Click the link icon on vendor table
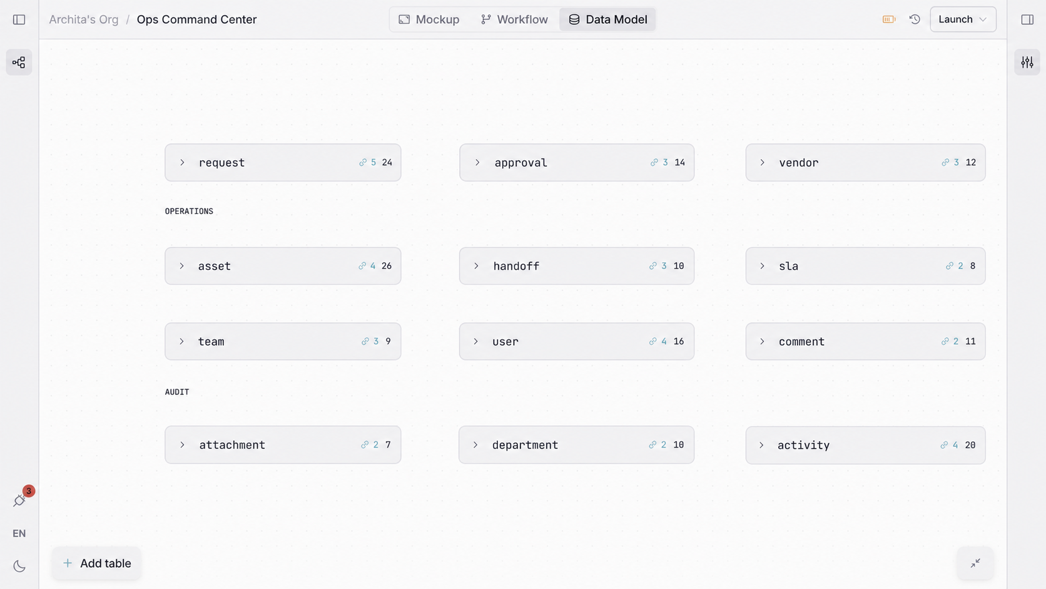This screenshot has width=1046, height=589. (x=945, y=163)
